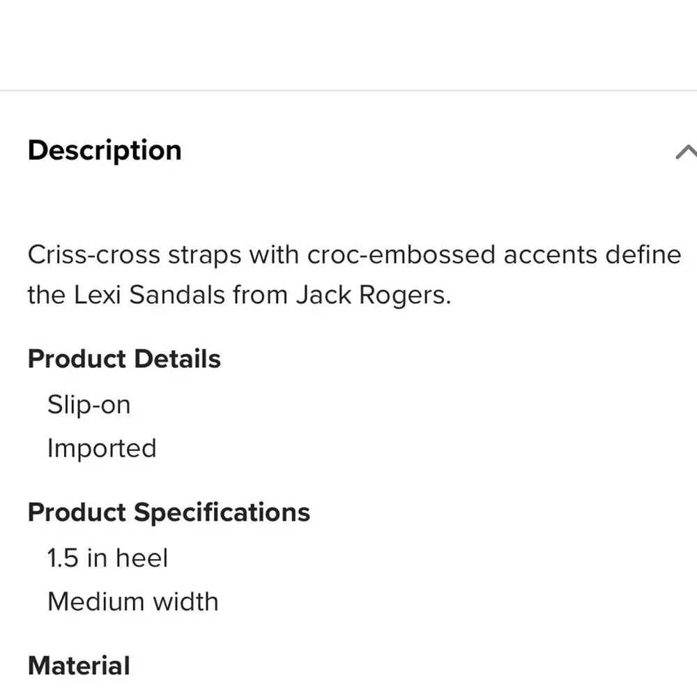Click the Description section heading
This screenshot has height=697, width=697.
[x=105, y=151]
